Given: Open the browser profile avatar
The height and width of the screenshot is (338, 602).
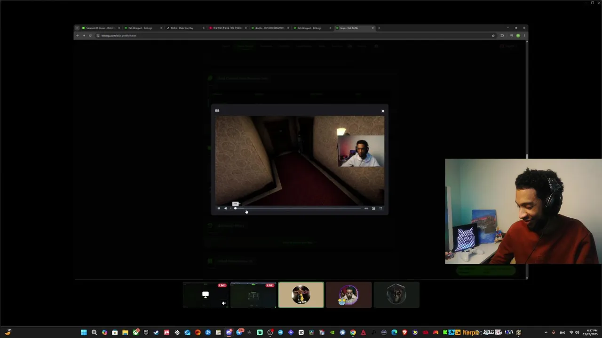Looking at the screenshot, I should (x=518, y=36).
